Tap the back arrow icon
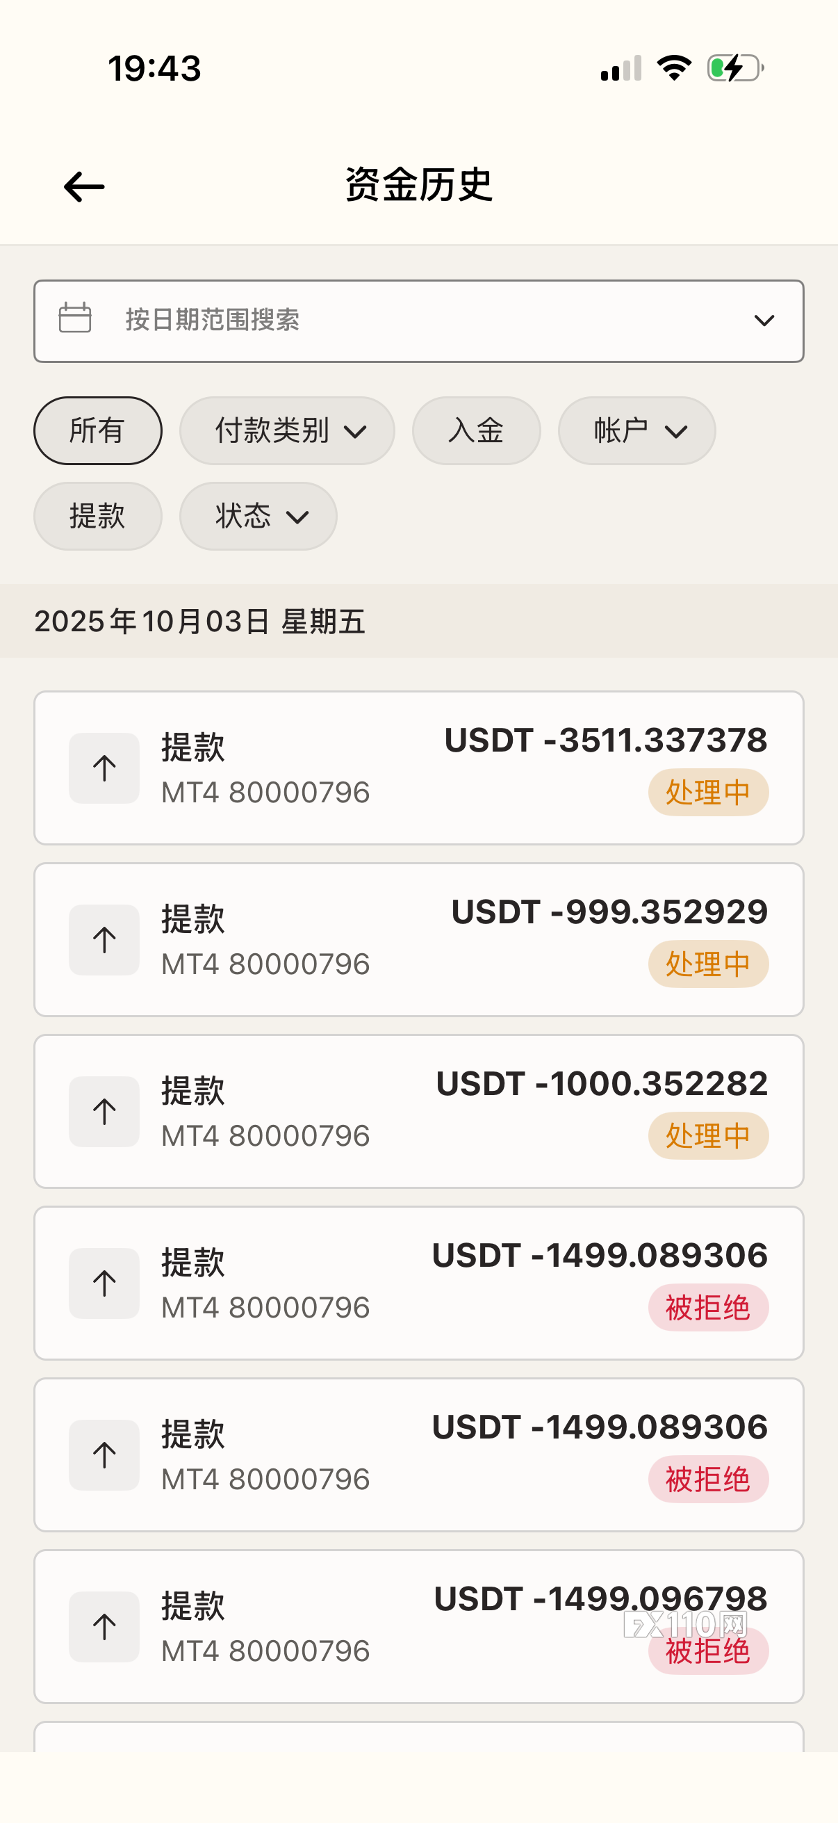 [84, 187]
